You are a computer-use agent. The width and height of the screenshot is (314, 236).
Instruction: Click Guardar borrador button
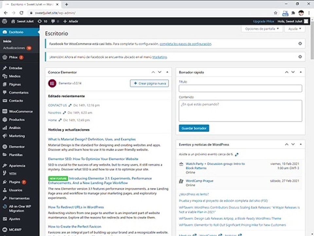tap(194, 128)
